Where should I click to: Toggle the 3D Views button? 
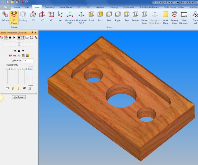14,18
